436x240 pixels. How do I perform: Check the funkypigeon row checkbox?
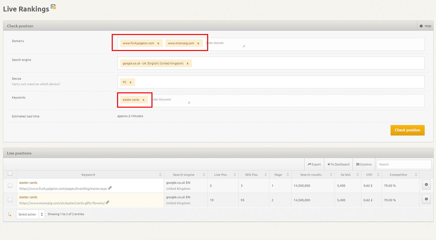click(10, 186)
